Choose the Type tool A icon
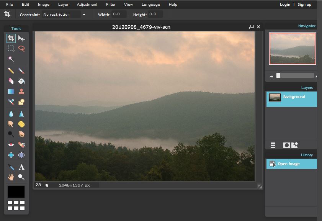 click(21, 167)
